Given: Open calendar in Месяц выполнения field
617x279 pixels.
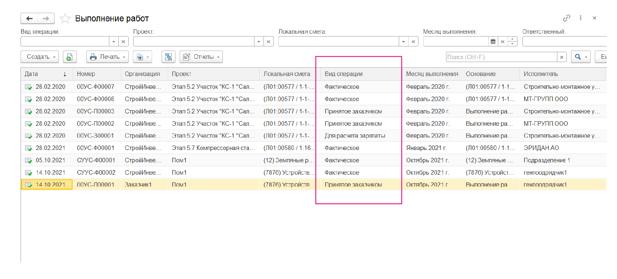Looking at the screenshot, I should pos(493,42).
